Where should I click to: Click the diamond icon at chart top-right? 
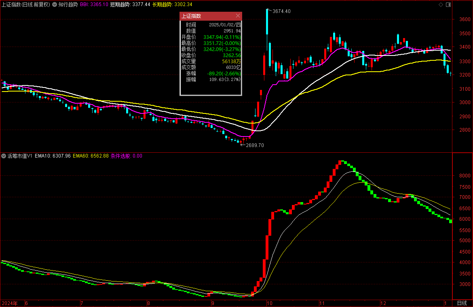click(x=441, y=4)
